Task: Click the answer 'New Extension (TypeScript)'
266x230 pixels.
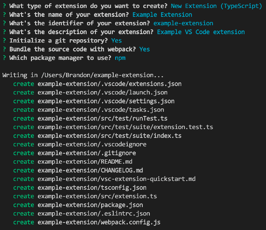Action: pyautogui.click(x=216, y=6)
